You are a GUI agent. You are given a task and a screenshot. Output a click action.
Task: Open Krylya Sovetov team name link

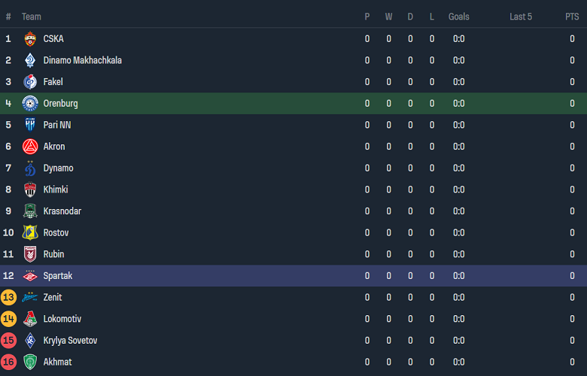[70, 341]
